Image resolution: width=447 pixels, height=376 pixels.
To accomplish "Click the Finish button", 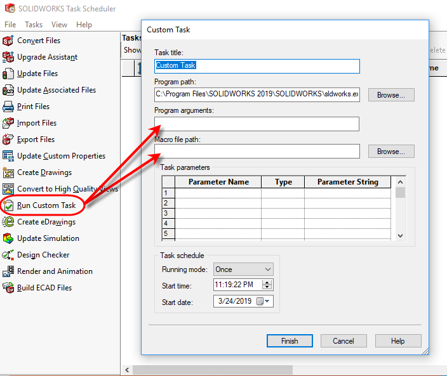I will click(x=290, y=340).
